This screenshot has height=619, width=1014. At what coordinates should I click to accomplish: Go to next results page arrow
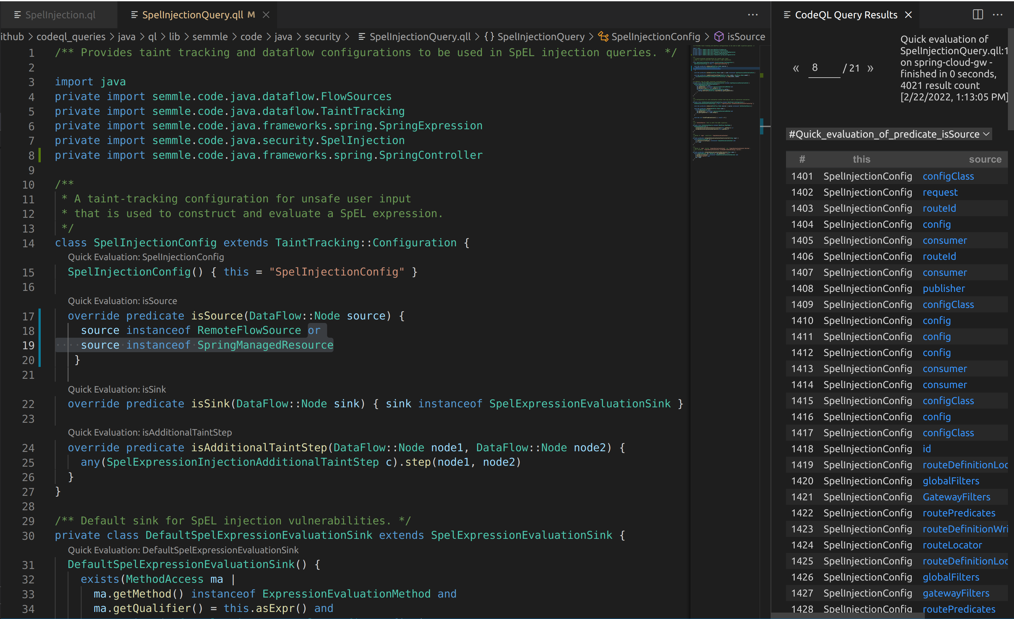pos(870,68)
